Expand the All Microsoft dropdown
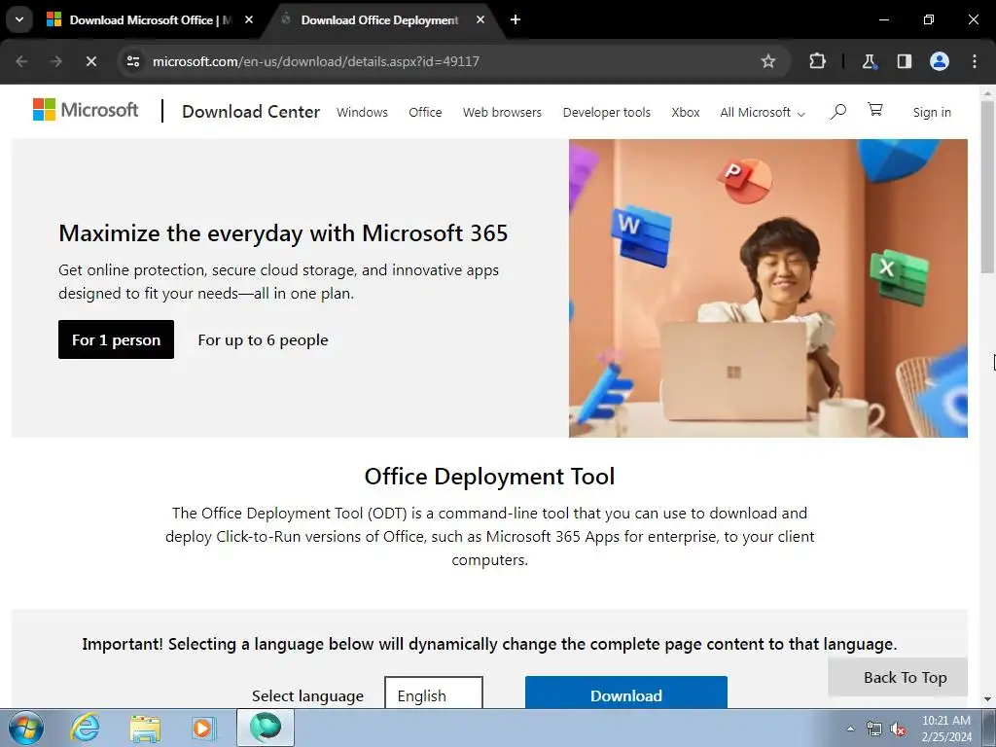 pyautogui.click(x=763, y=113)
